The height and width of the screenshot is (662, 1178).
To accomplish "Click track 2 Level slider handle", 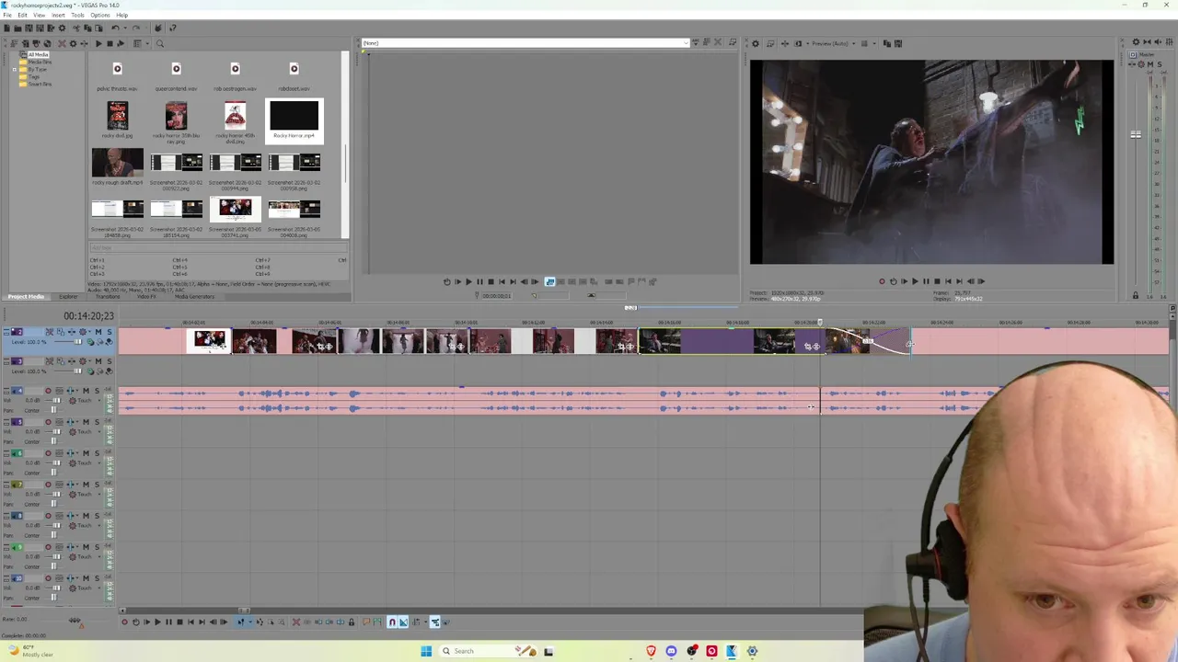I will click(77, 342).
